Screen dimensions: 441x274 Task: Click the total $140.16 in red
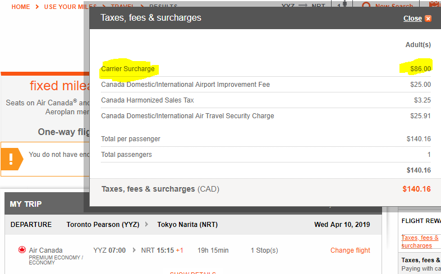click(x=416, y=189)
